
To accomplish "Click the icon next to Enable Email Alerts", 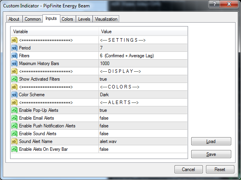I will click(14, 118).
